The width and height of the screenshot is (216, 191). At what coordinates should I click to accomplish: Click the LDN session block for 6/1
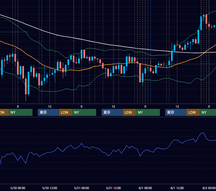click(193, 112)
